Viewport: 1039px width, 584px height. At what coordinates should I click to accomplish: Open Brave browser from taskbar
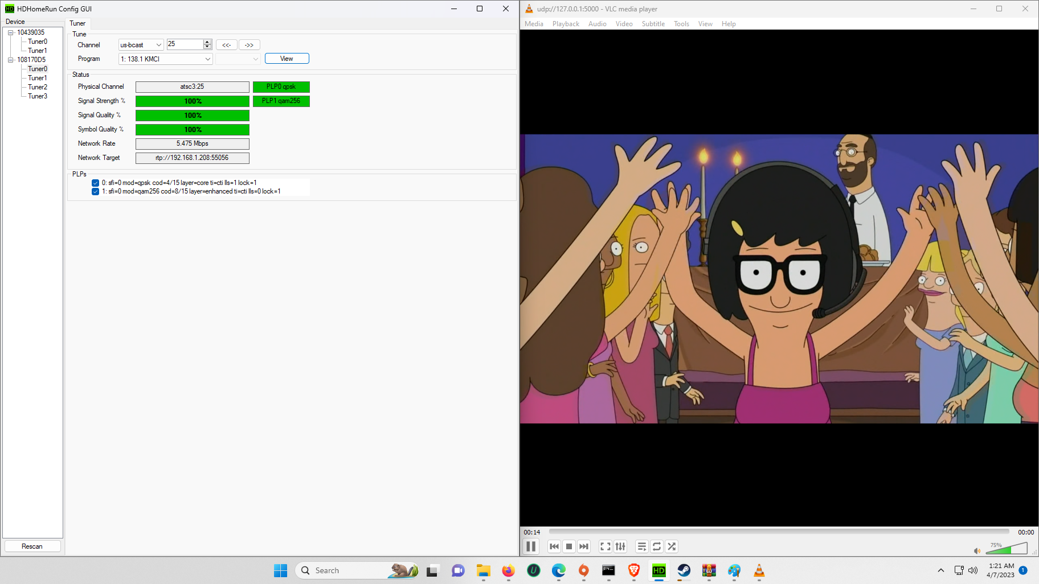tap(634, 570)
